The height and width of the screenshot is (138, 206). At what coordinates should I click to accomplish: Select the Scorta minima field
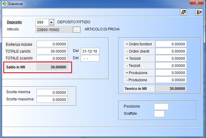(52, 92)
